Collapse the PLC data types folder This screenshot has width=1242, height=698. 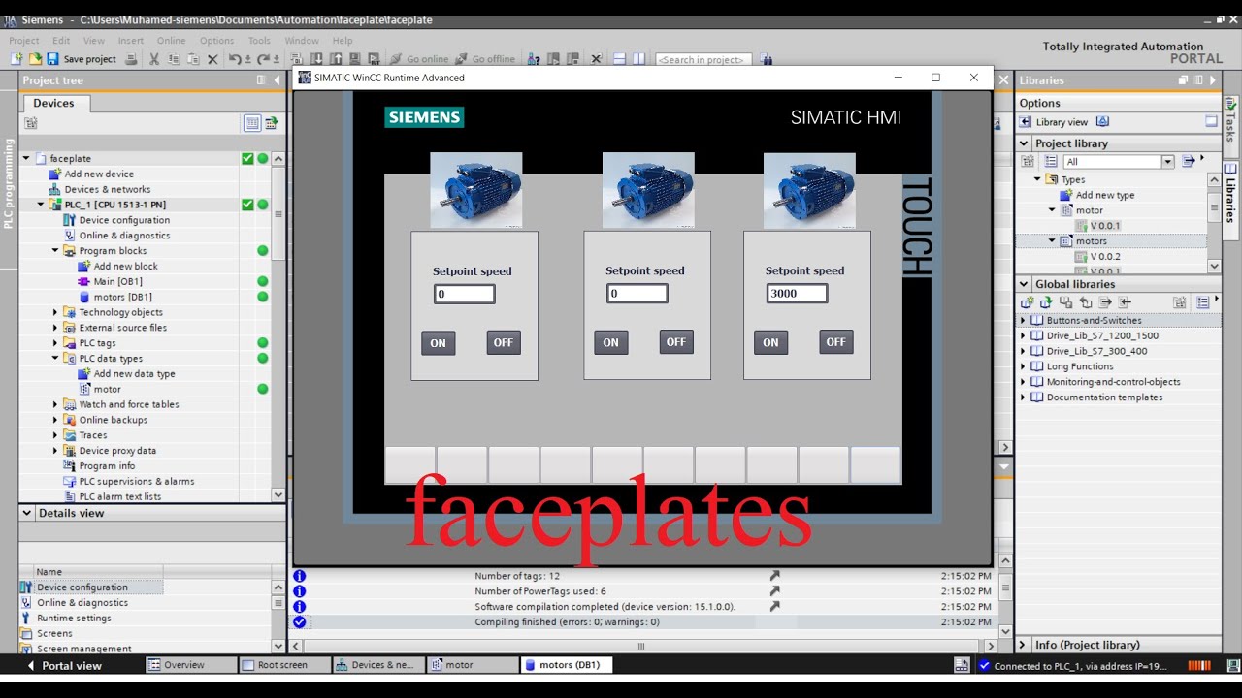(55, 359)
